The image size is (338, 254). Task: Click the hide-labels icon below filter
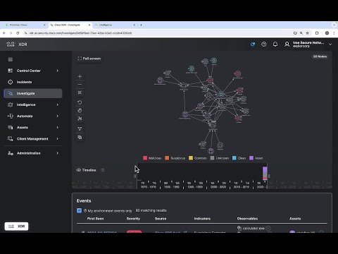point(80,137)
